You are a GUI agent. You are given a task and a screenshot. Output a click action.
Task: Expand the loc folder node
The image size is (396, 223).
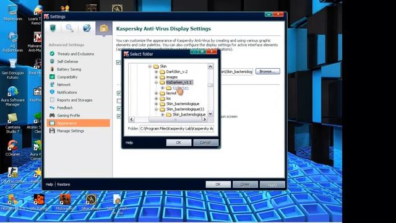(156, 98)
